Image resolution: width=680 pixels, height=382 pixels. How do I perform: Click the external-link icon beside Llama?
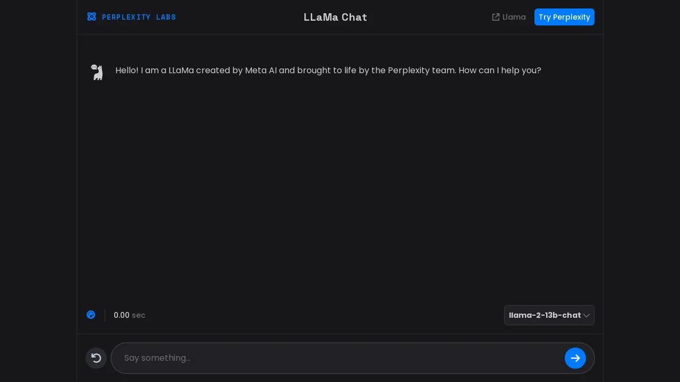(x=496, y=17)
